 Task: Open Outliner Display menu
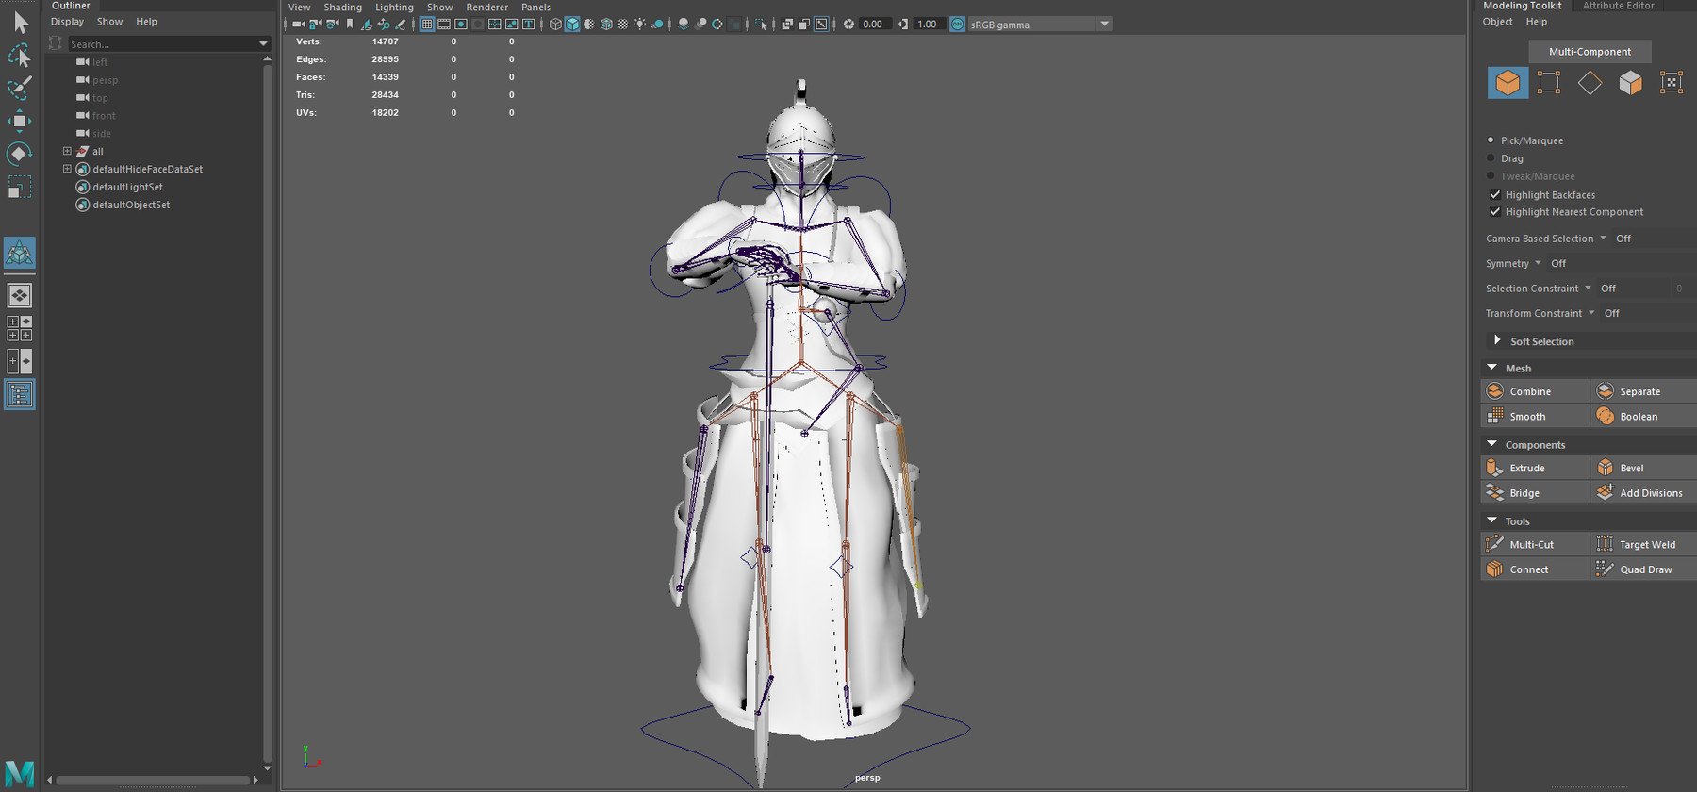(67, 21)
